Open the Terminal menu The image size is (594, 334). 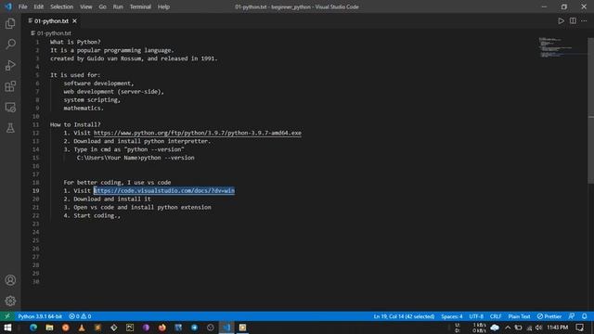click(x=140, y=6)
